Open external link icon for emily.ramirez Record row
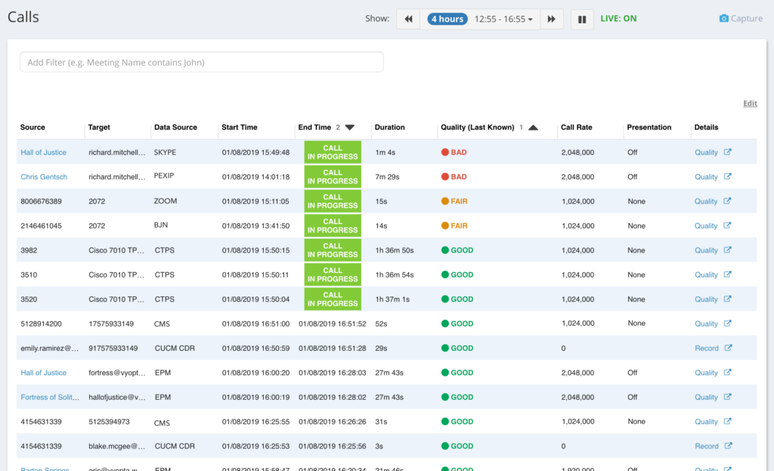The image size is (774, 471). (x=728, y=348)
